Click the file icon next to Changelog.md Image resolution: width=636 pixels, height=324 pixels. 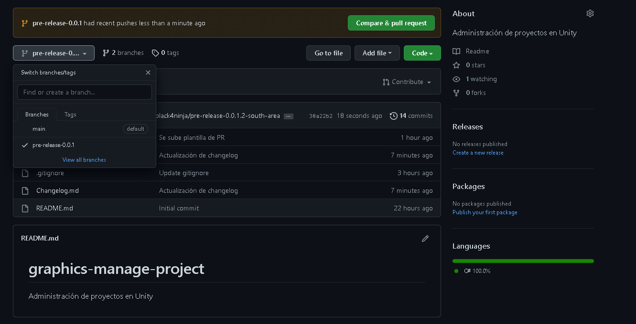[x=25, y=191]
